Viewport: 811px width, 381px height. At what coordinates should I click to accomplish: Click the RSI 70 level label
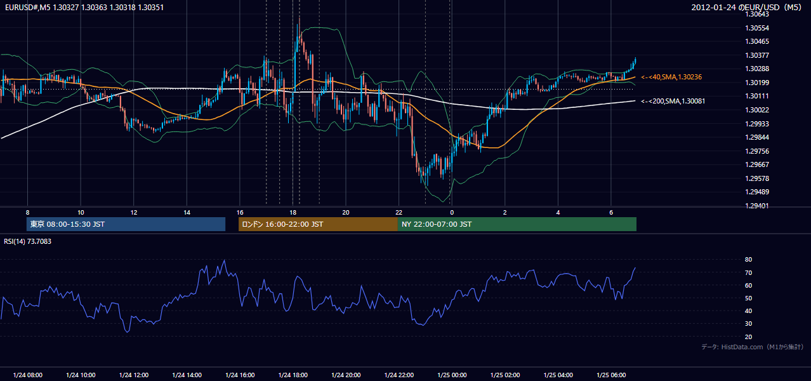(748, 272)
